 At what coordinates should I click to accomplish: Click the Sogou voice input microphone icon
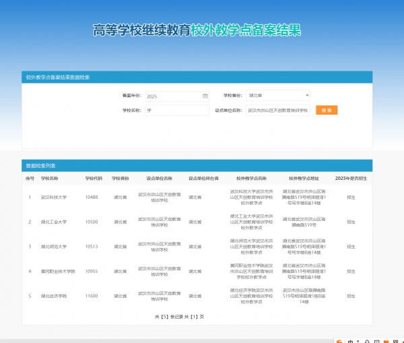tap(367, 342)
